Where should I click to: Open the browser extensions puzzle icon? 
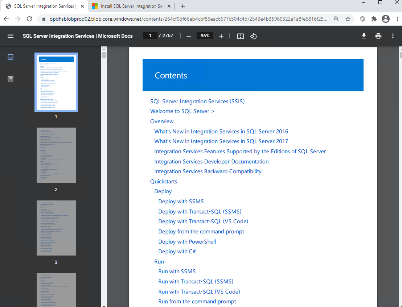[374, 19]
